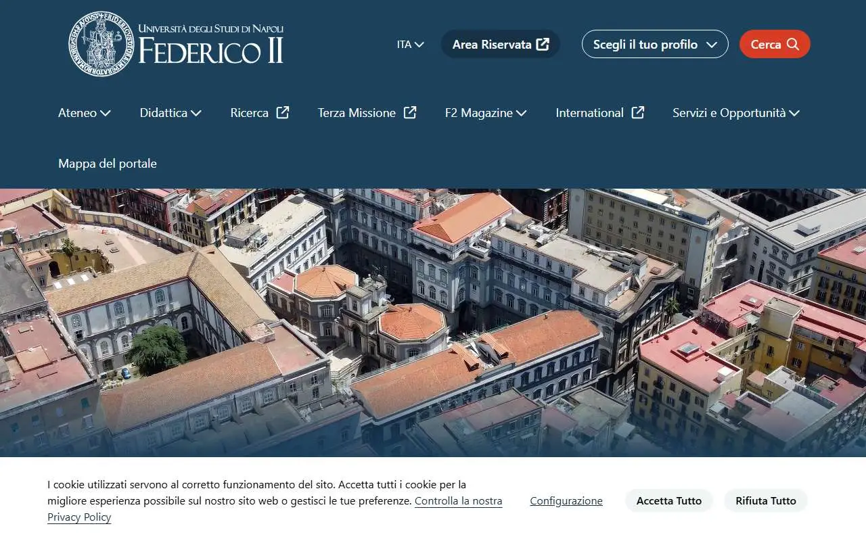Click the external-link icon next to International

[638, 112]
